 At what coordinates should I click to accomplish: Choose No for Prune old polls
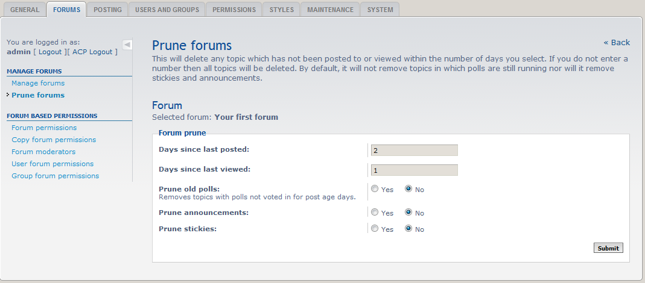[408, 189]
